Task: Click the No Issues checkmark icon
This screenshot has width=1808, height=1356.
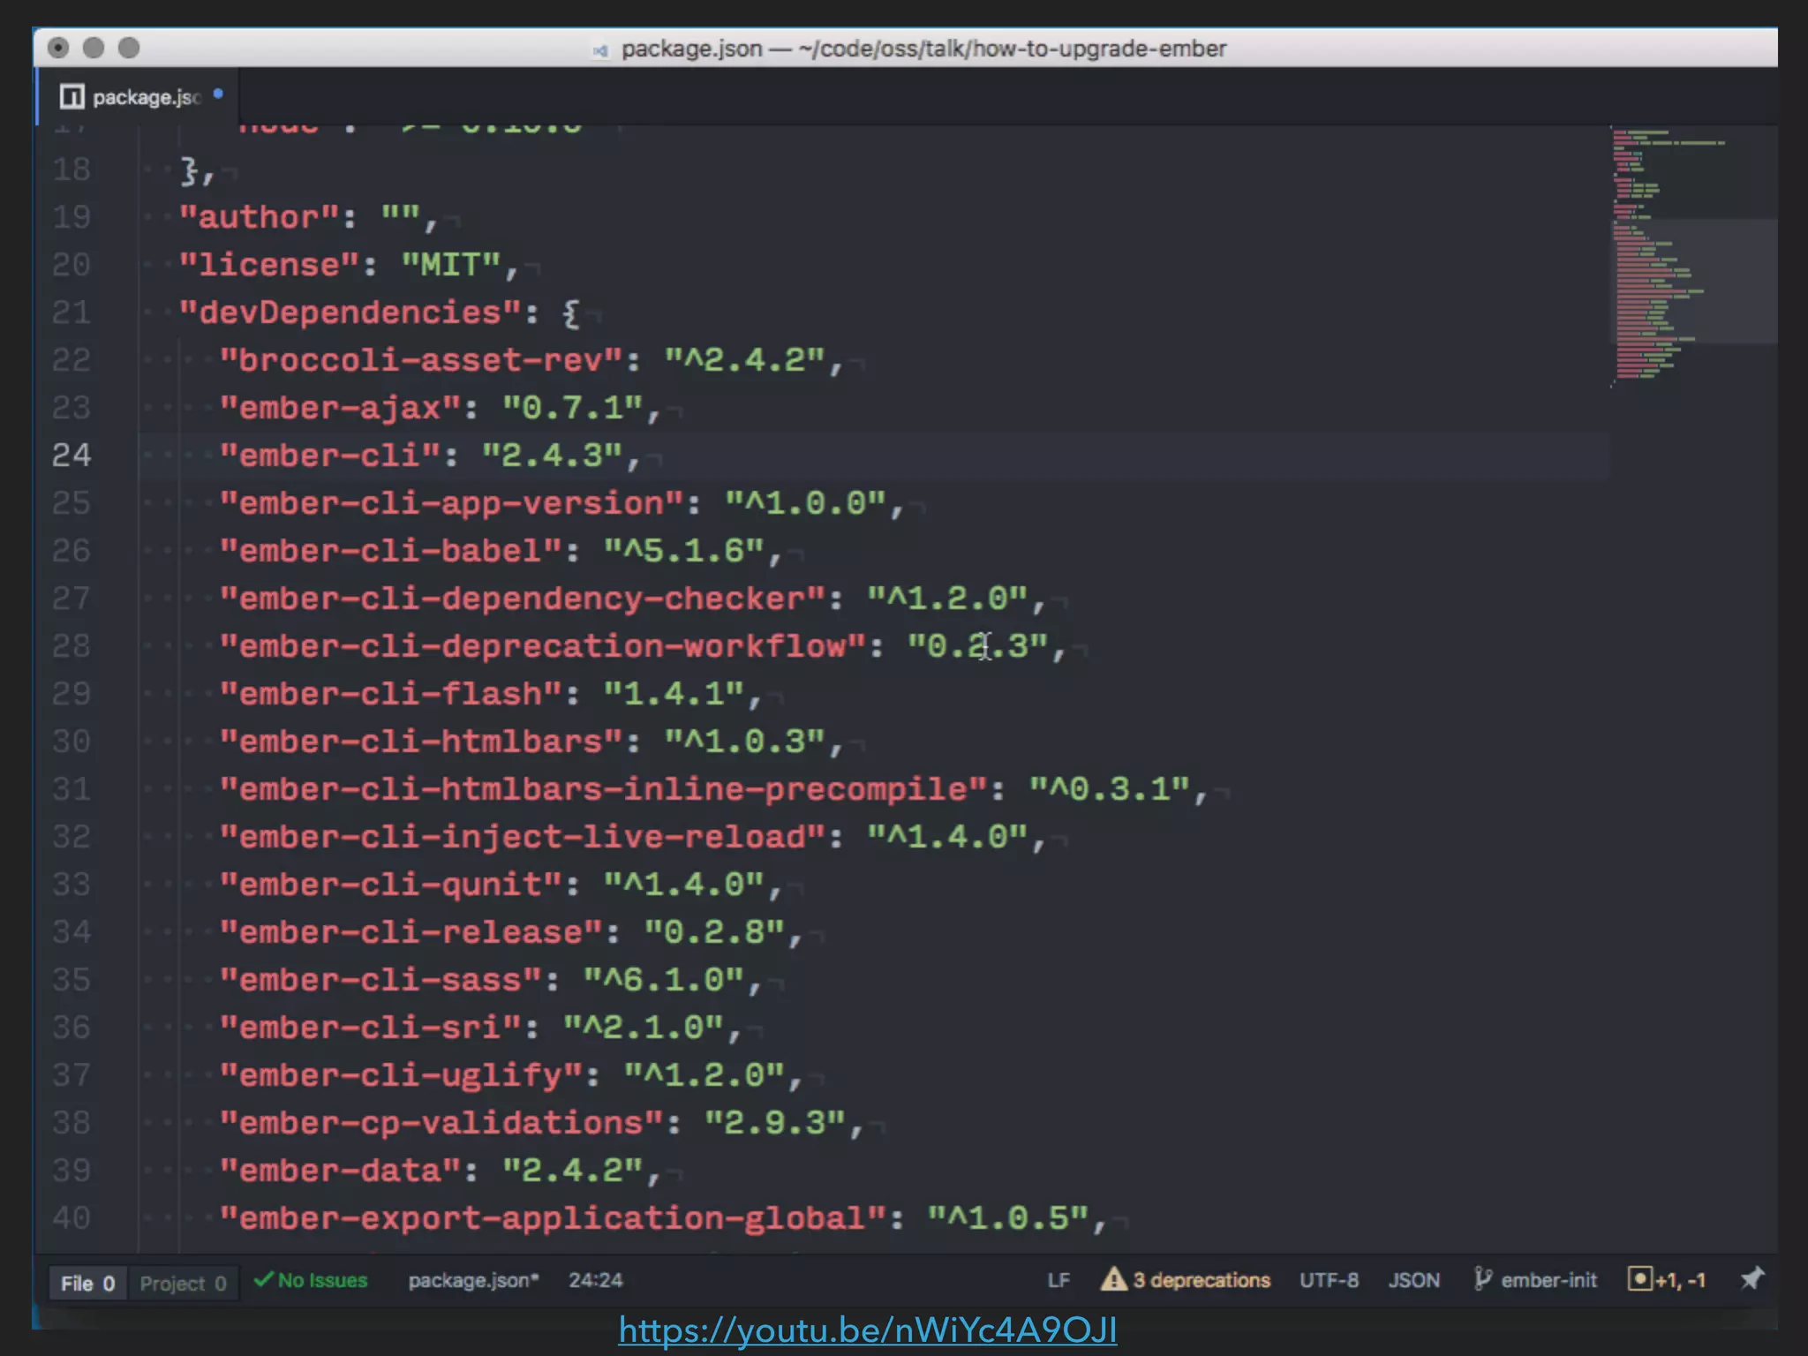Action: [262, 1279]
